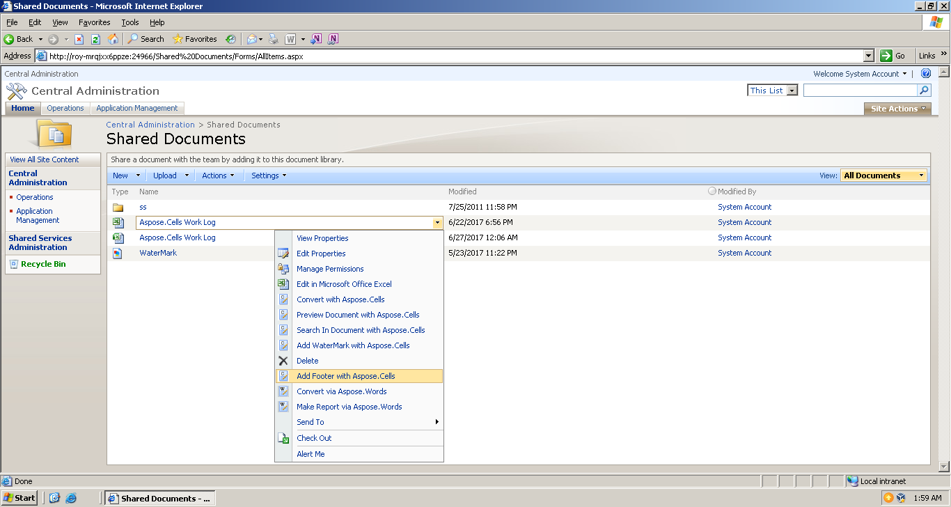Click the Central Administration breadcrumb link
The height and width of the screenshot is (507, 951).
point(150,125)
